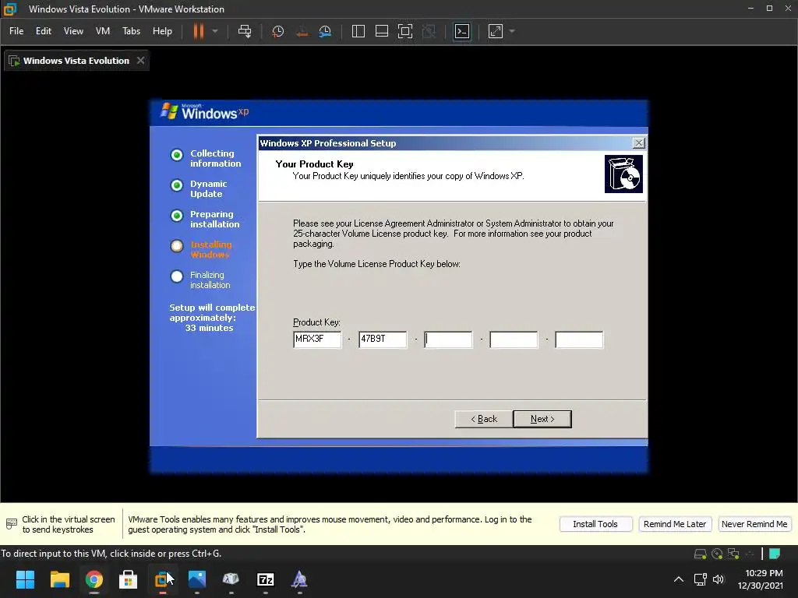Click the setup CD box icon

(623, 174)
